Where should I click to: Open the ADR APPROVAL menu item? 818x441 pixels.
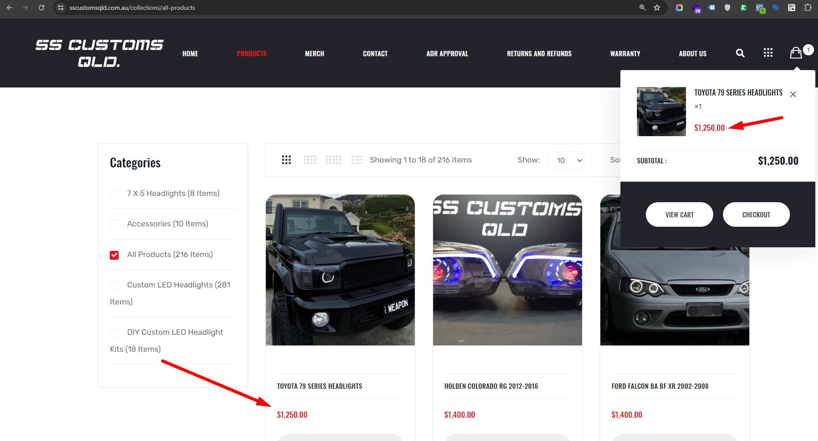tap(447, 54)
